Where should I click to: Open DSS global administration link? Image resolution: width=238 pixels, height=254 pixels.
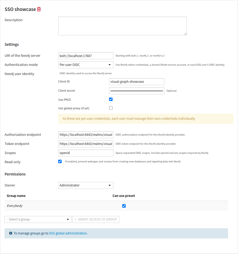pyautogui.click(x=68, y=233)
